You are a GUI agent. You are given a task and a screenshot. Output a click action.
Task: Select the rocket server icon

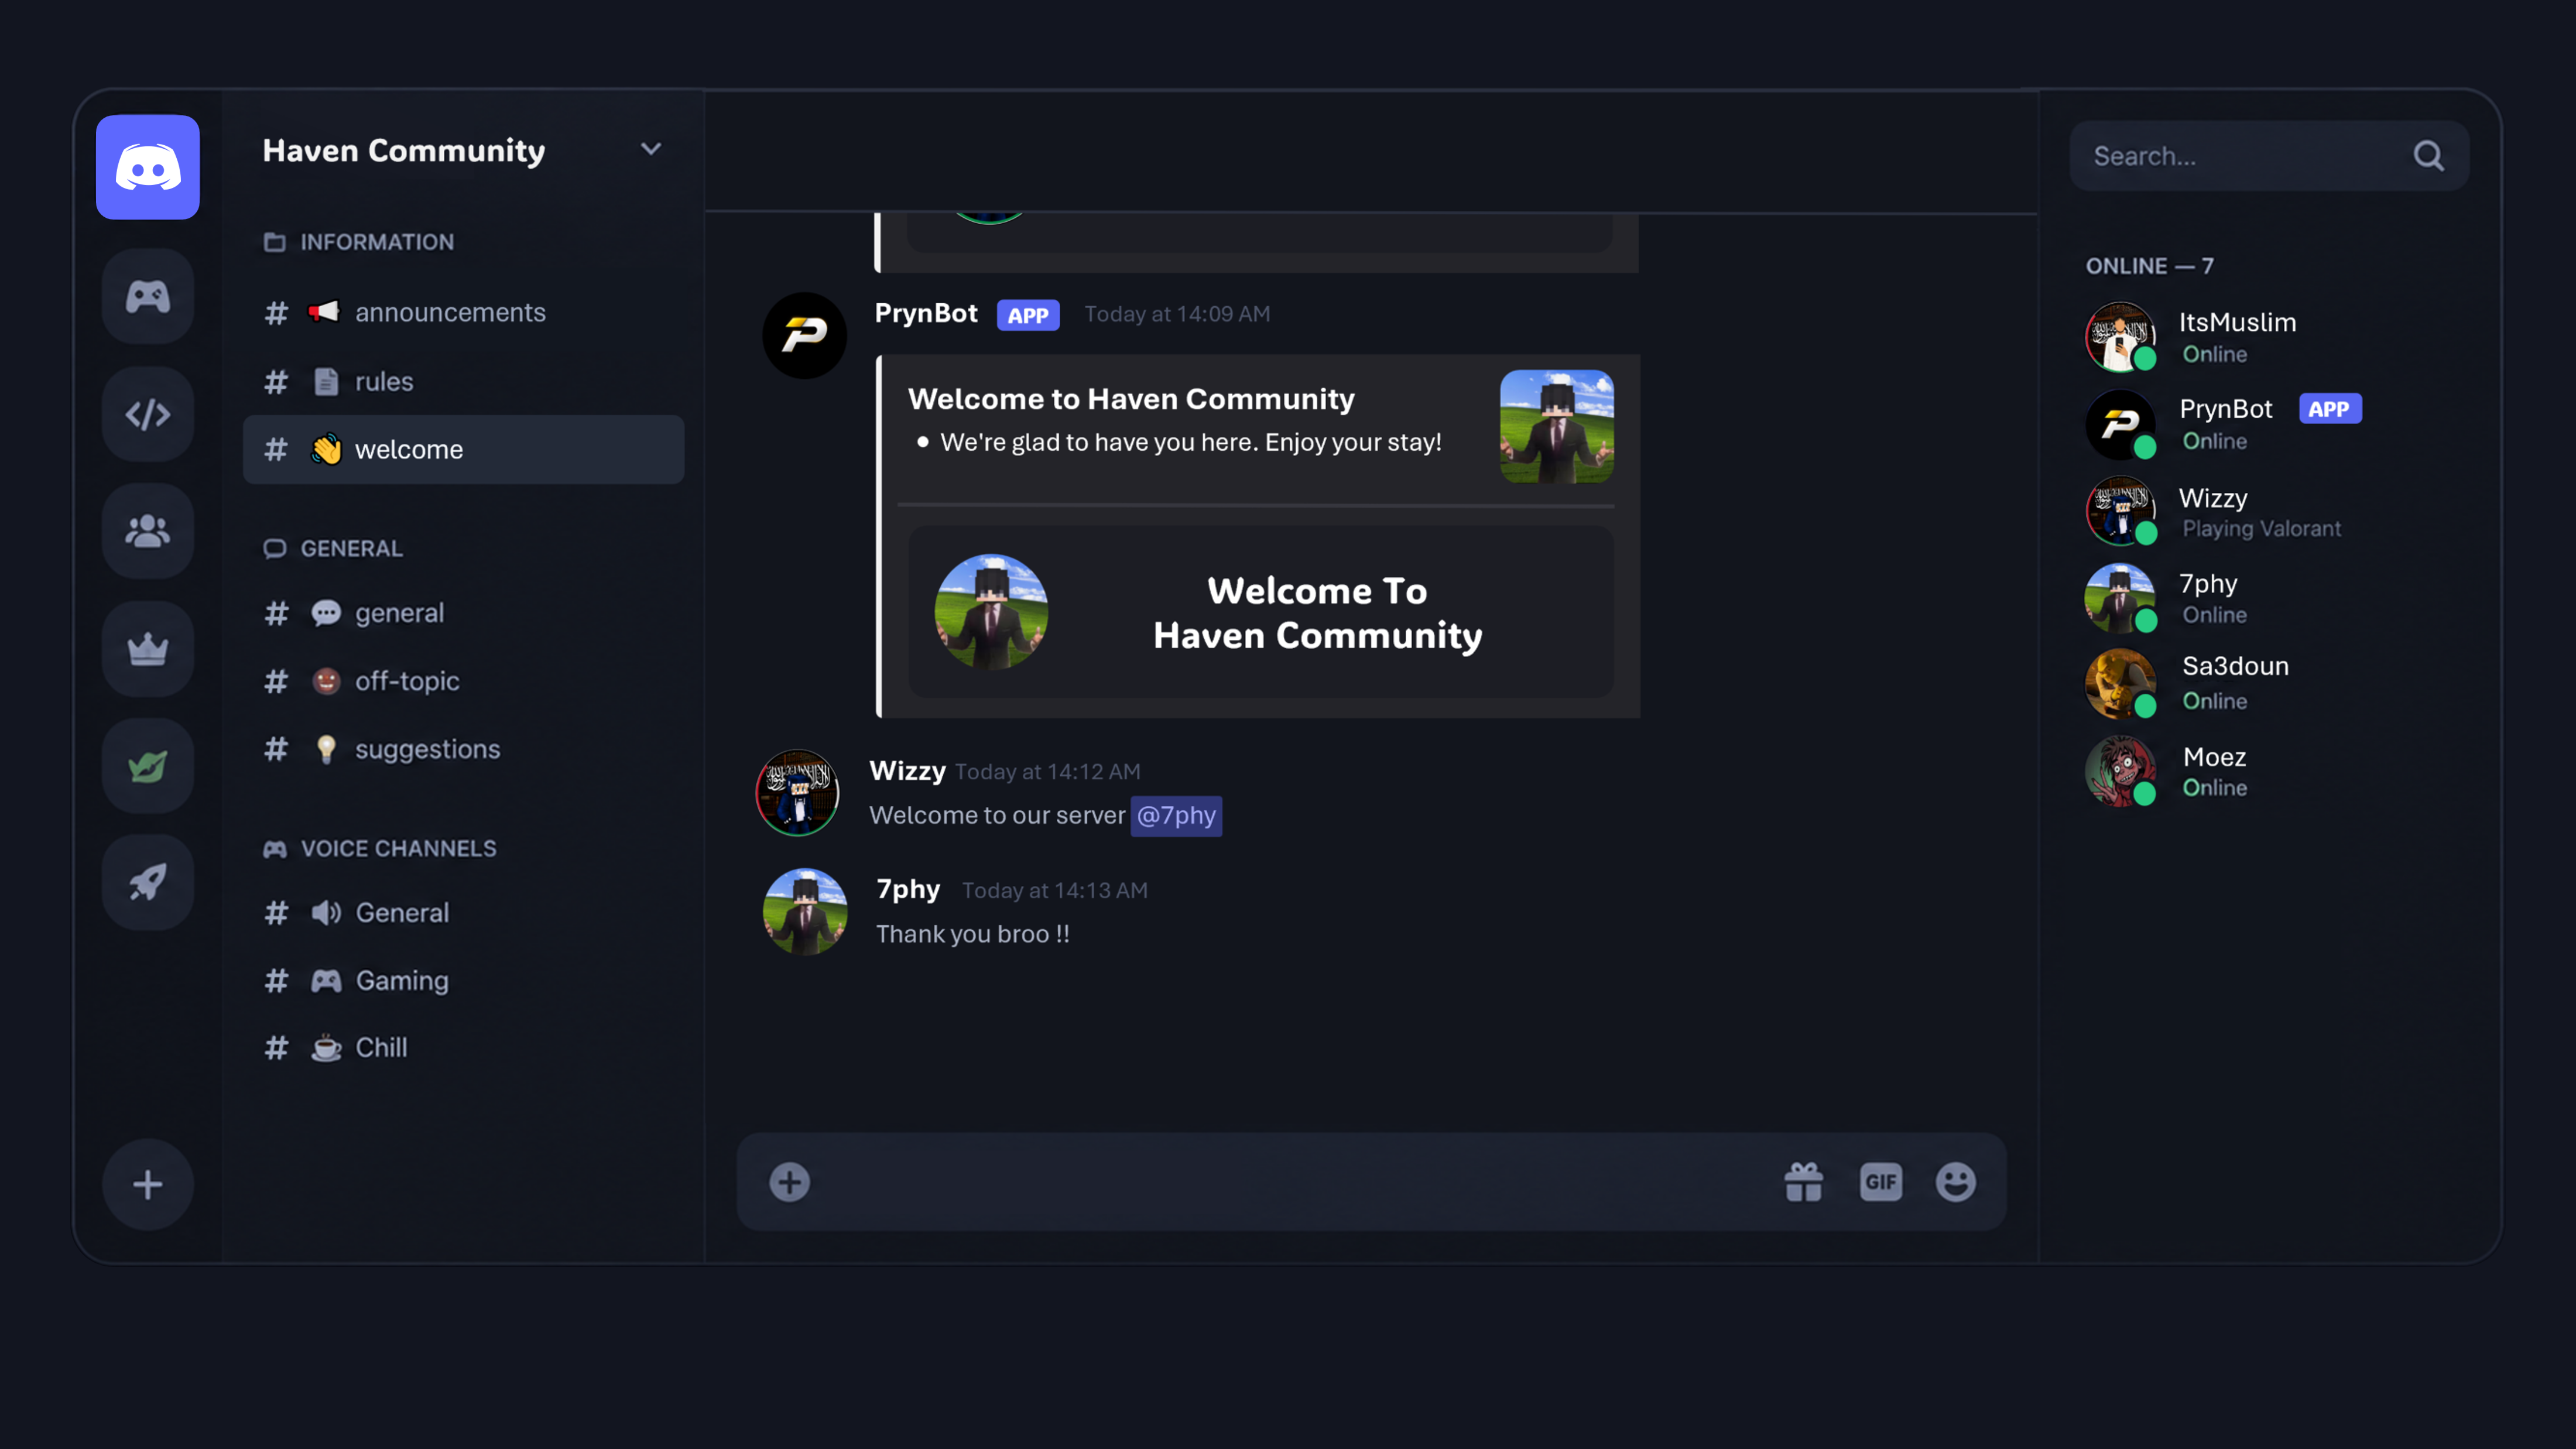pos(147,883)
